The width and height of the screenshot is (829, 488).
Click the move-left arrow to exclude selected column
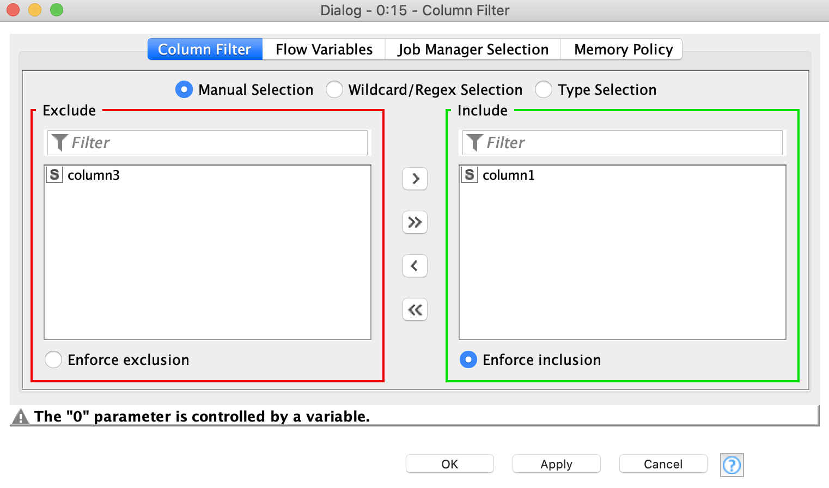[x=414, y=266]
